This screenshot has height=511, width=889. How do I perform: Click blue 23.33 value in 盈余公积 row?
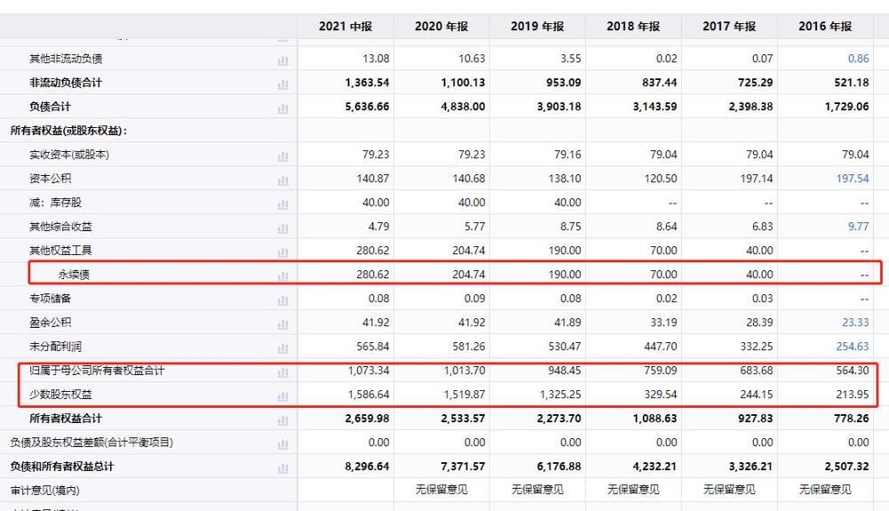(x=854, y=322)
